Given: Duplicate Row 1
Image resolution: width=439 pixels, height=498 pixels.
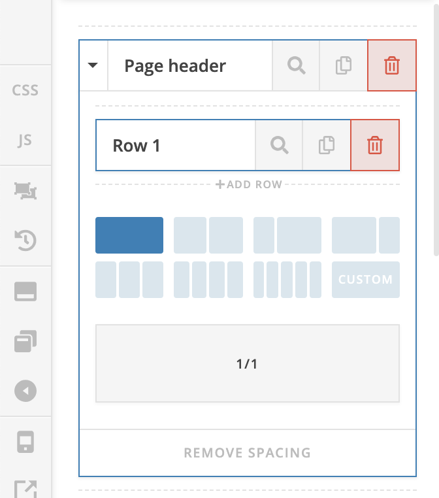Looking at the screenshot, I should (x=327, y=145).
